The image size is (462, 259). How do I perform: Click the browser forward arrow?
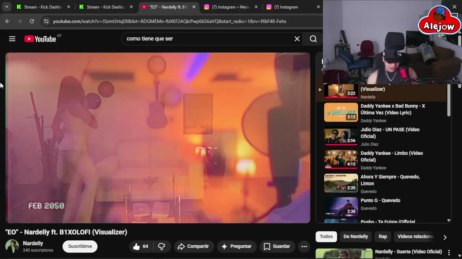(19, 21)
